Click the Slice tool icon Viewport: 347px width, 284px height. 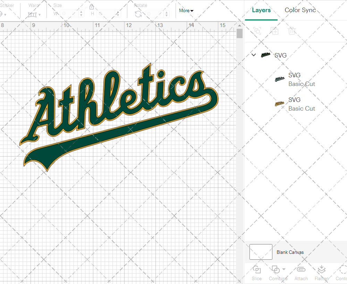point(257,270)
